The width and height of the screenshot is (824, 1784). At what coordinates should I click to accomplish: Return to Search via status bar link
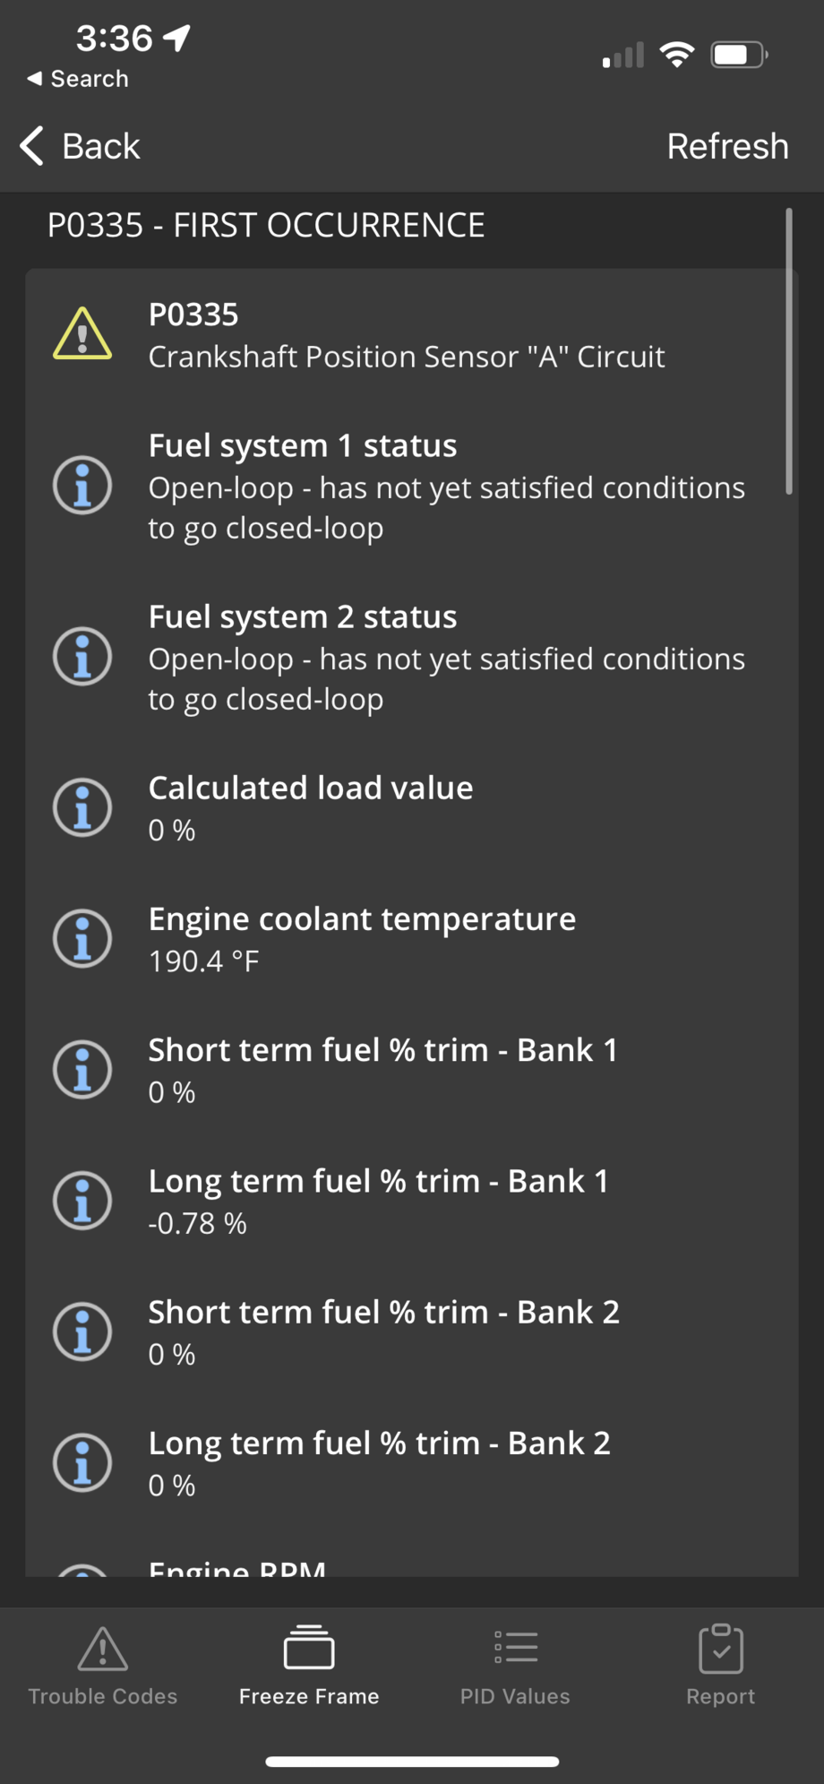tap(79, 79)
